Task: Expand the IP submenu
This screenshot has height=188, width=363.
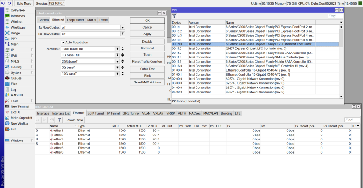Action: 32,50
